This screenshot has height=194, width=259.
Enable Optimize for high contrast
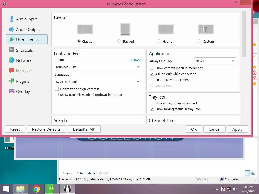57,89
